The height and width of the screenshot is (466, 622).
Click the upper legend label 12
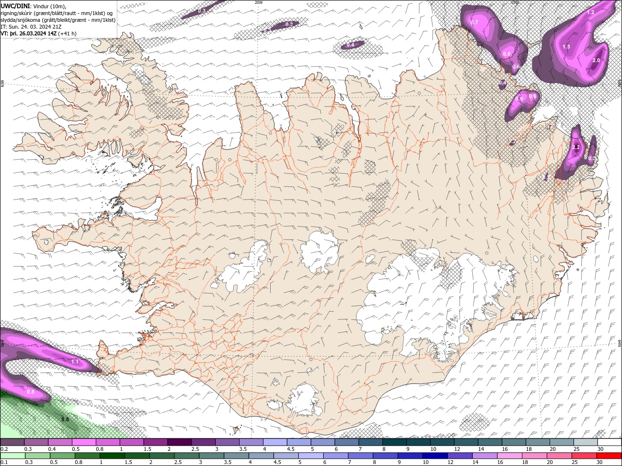pos(457,449)
